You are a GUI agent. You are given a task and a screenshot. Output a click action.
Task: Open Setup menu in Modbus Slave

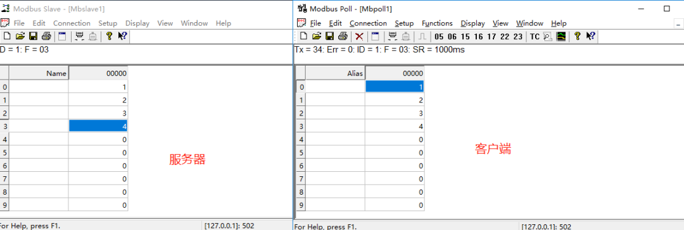[108, 23]
